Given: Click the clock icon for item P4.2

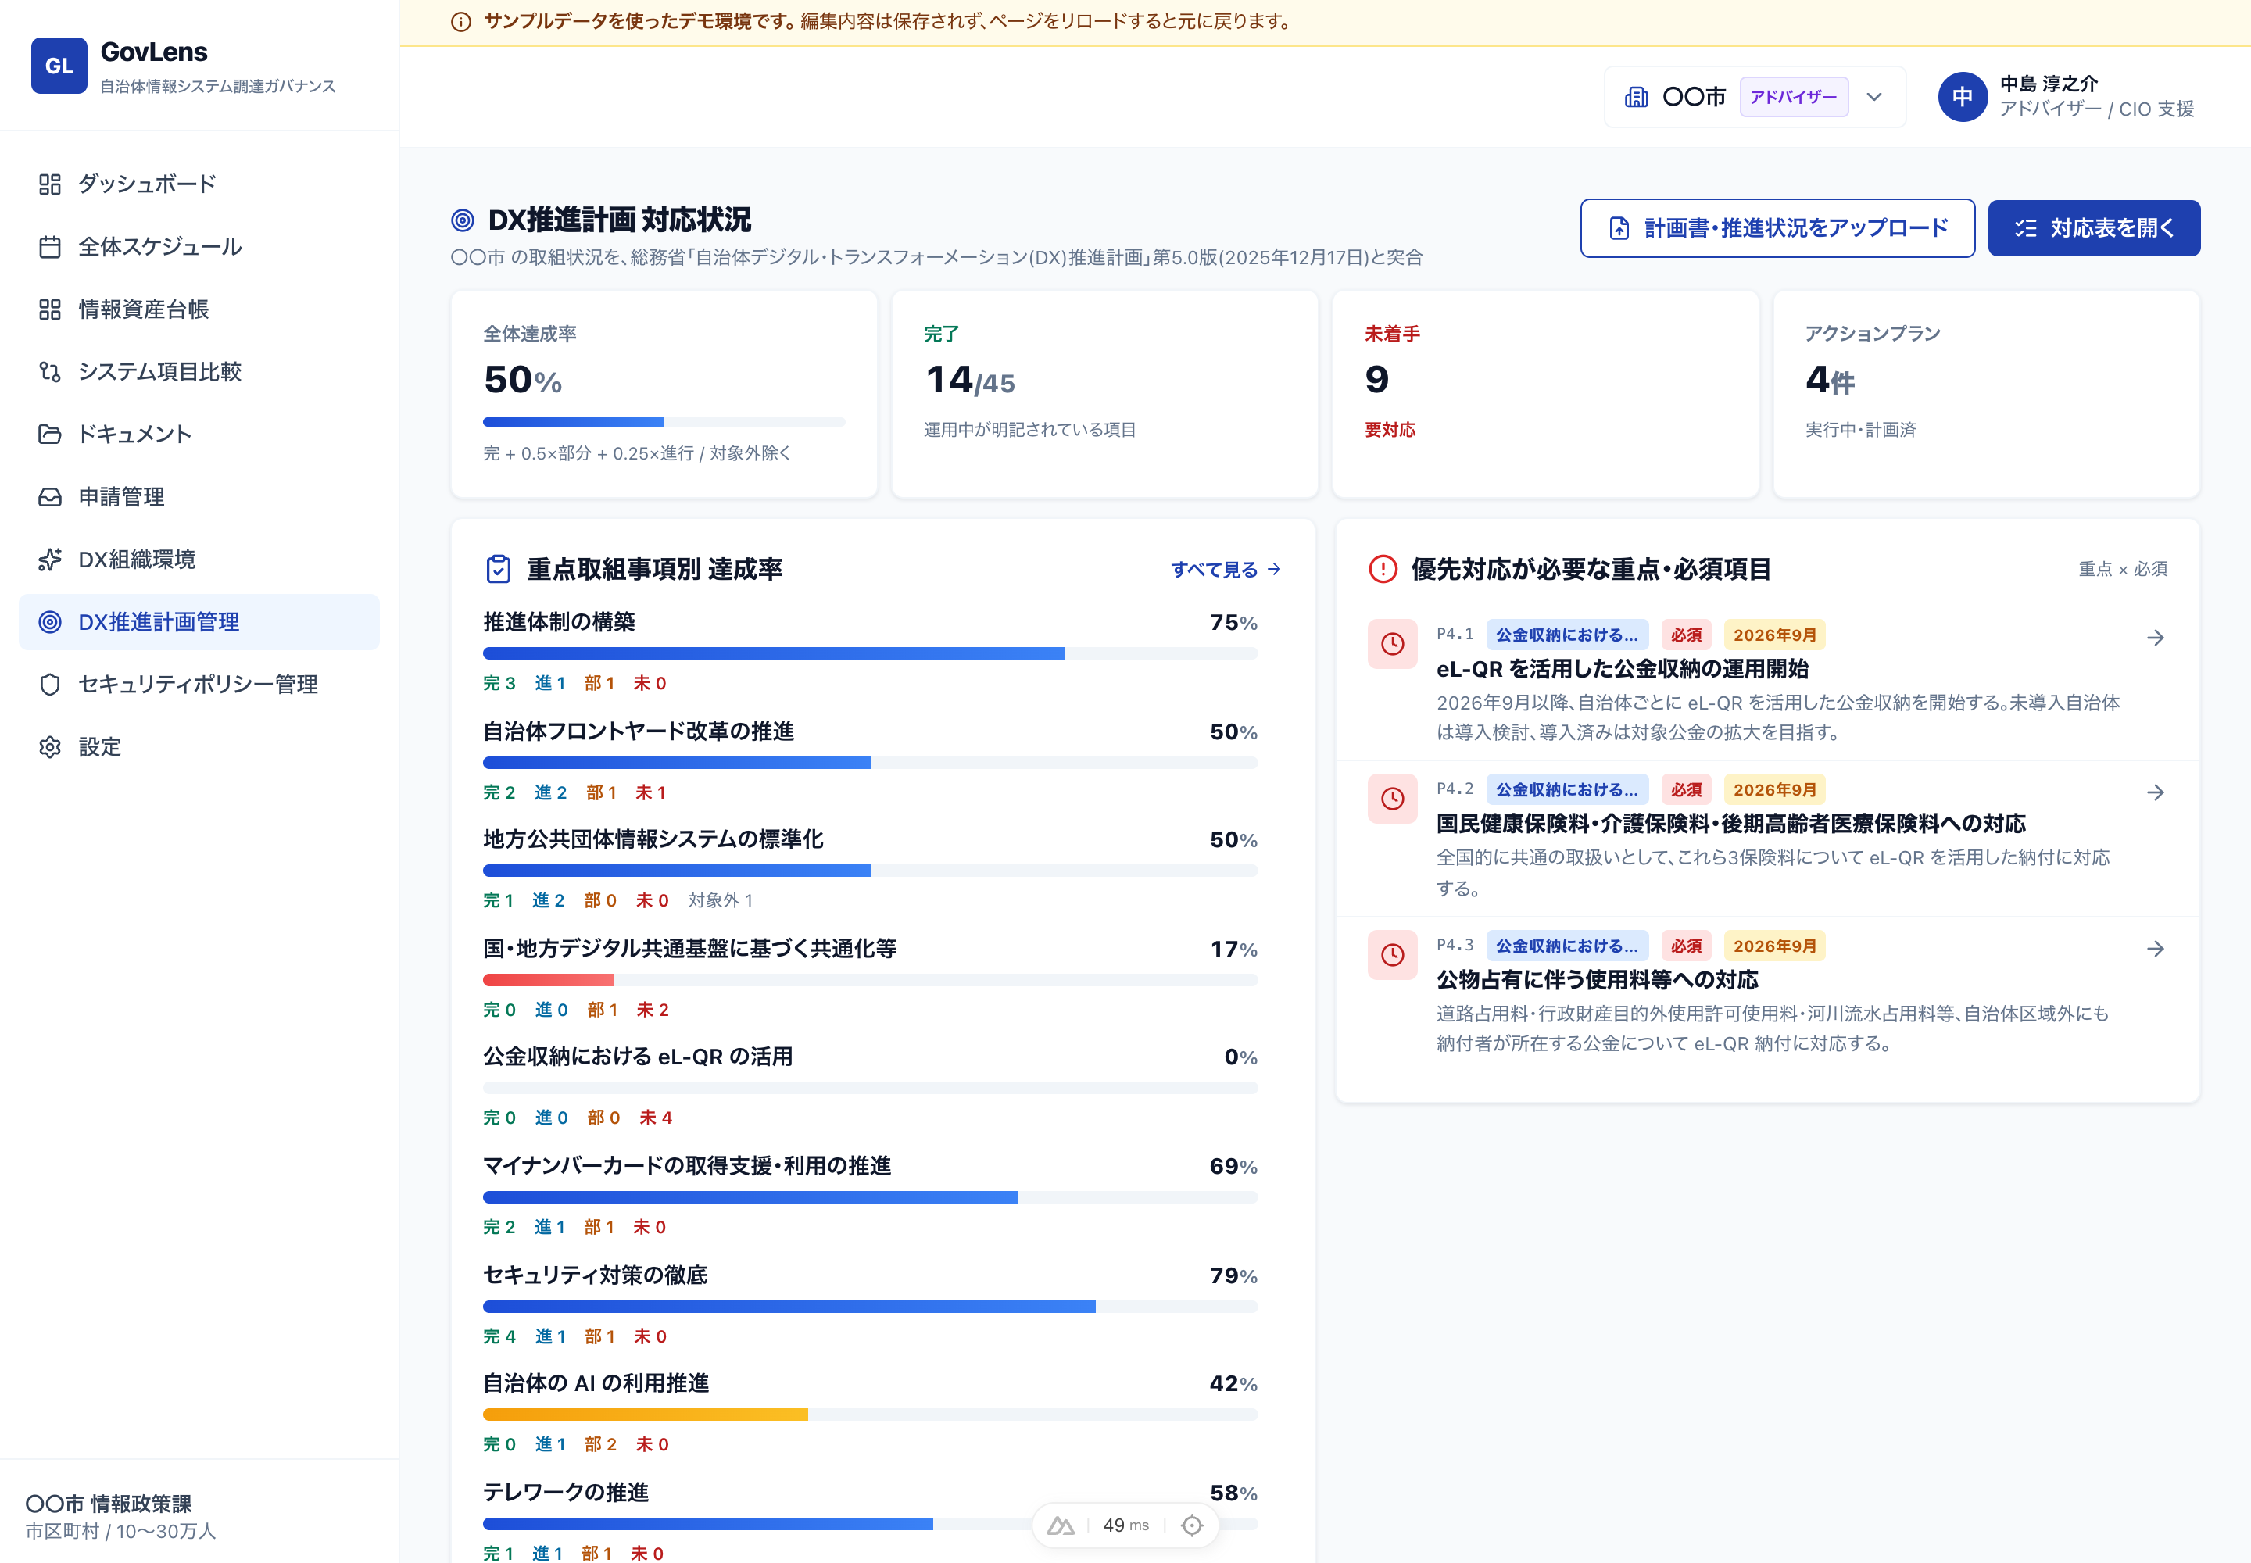Looking at the screenshot, I should [x=1393, y=798].
